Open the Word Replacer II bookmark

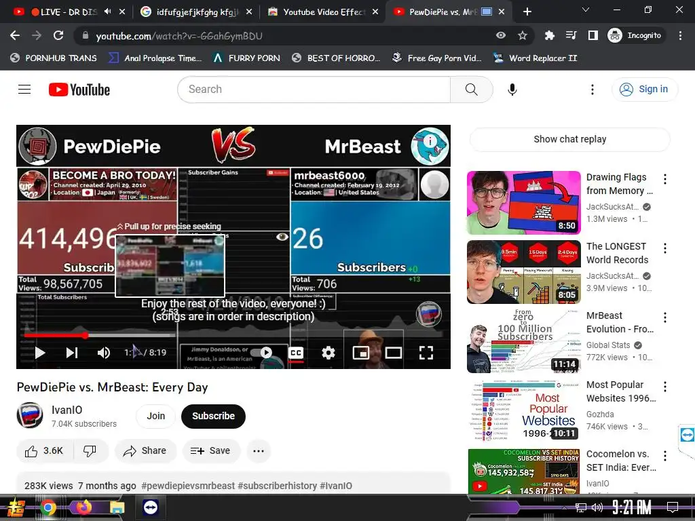(535, 58)
